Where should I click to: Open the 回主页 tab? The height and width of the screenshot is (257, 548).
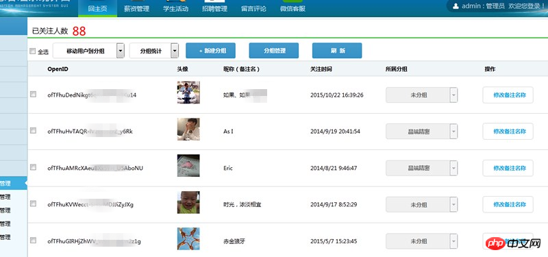(97, 8)
